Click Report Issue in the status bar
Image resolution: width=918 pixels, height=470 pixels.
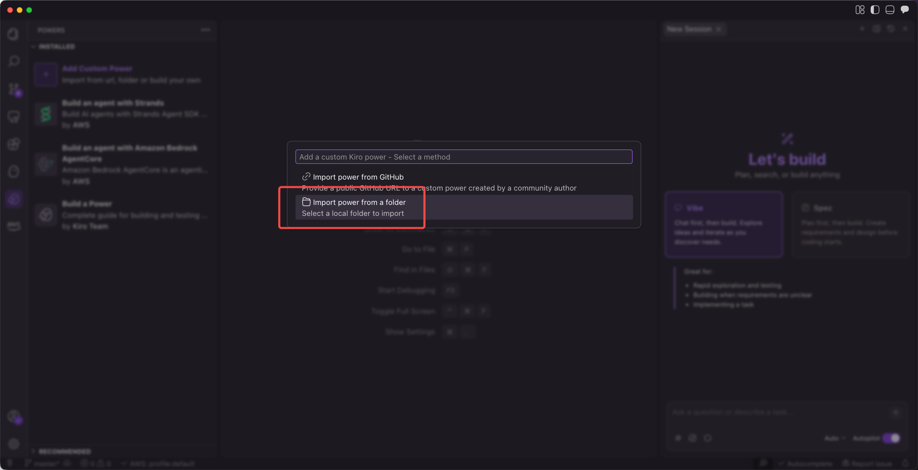[x=867, y=464]
